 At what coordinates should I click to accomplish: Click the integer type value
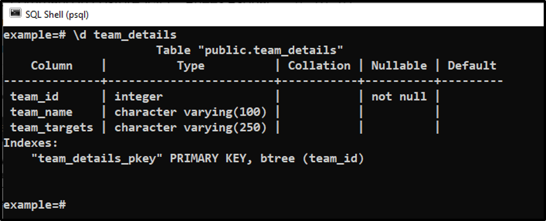point(138,97)
